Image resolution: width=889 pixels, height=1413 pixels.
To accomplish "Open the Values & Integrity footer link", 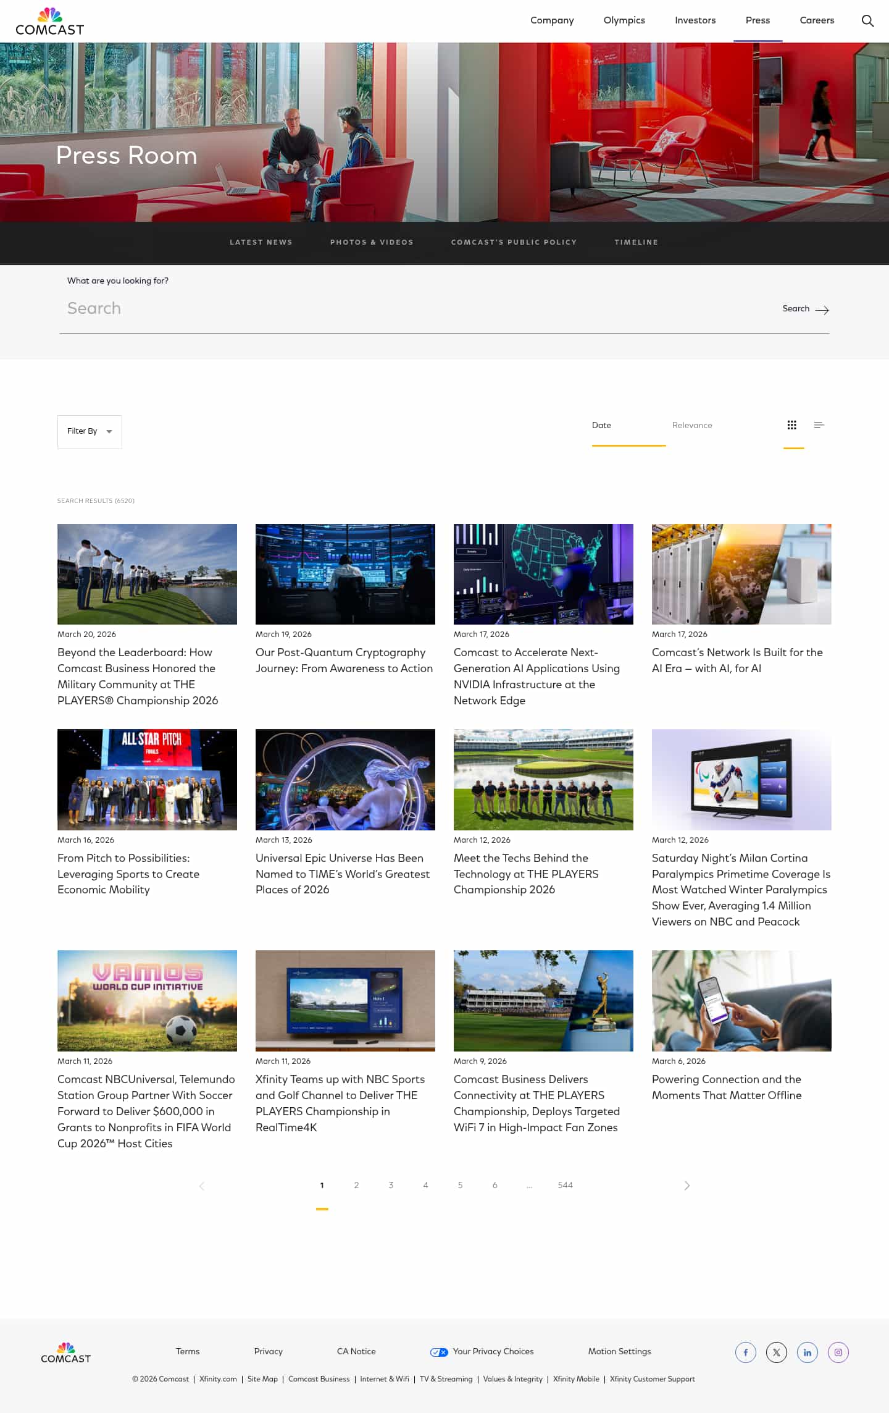I will (x=512, y=1379).
